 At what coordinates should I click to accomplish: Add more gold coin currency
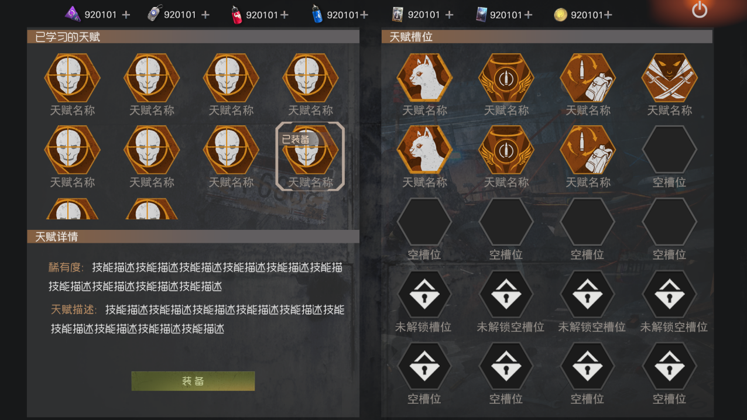tap(607, 15)
